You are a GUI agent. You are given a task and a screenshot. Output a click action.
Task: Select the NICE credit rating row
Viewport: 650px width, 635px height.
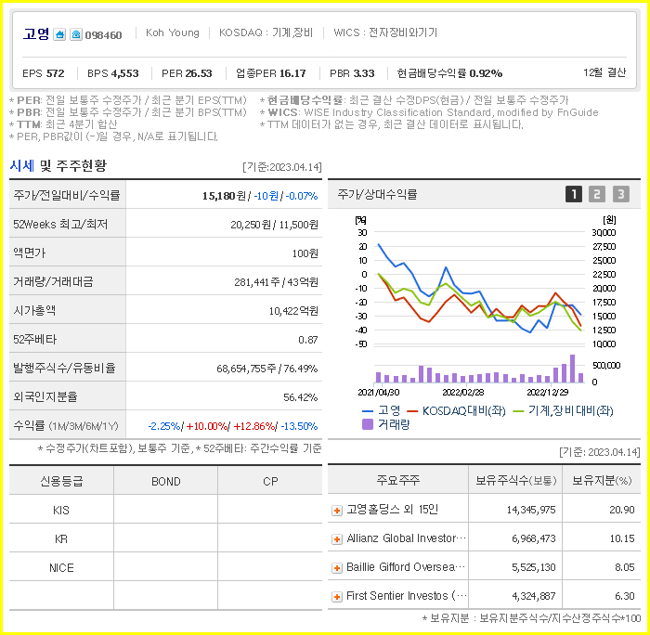pyautogui.click(x=165, y=567)
